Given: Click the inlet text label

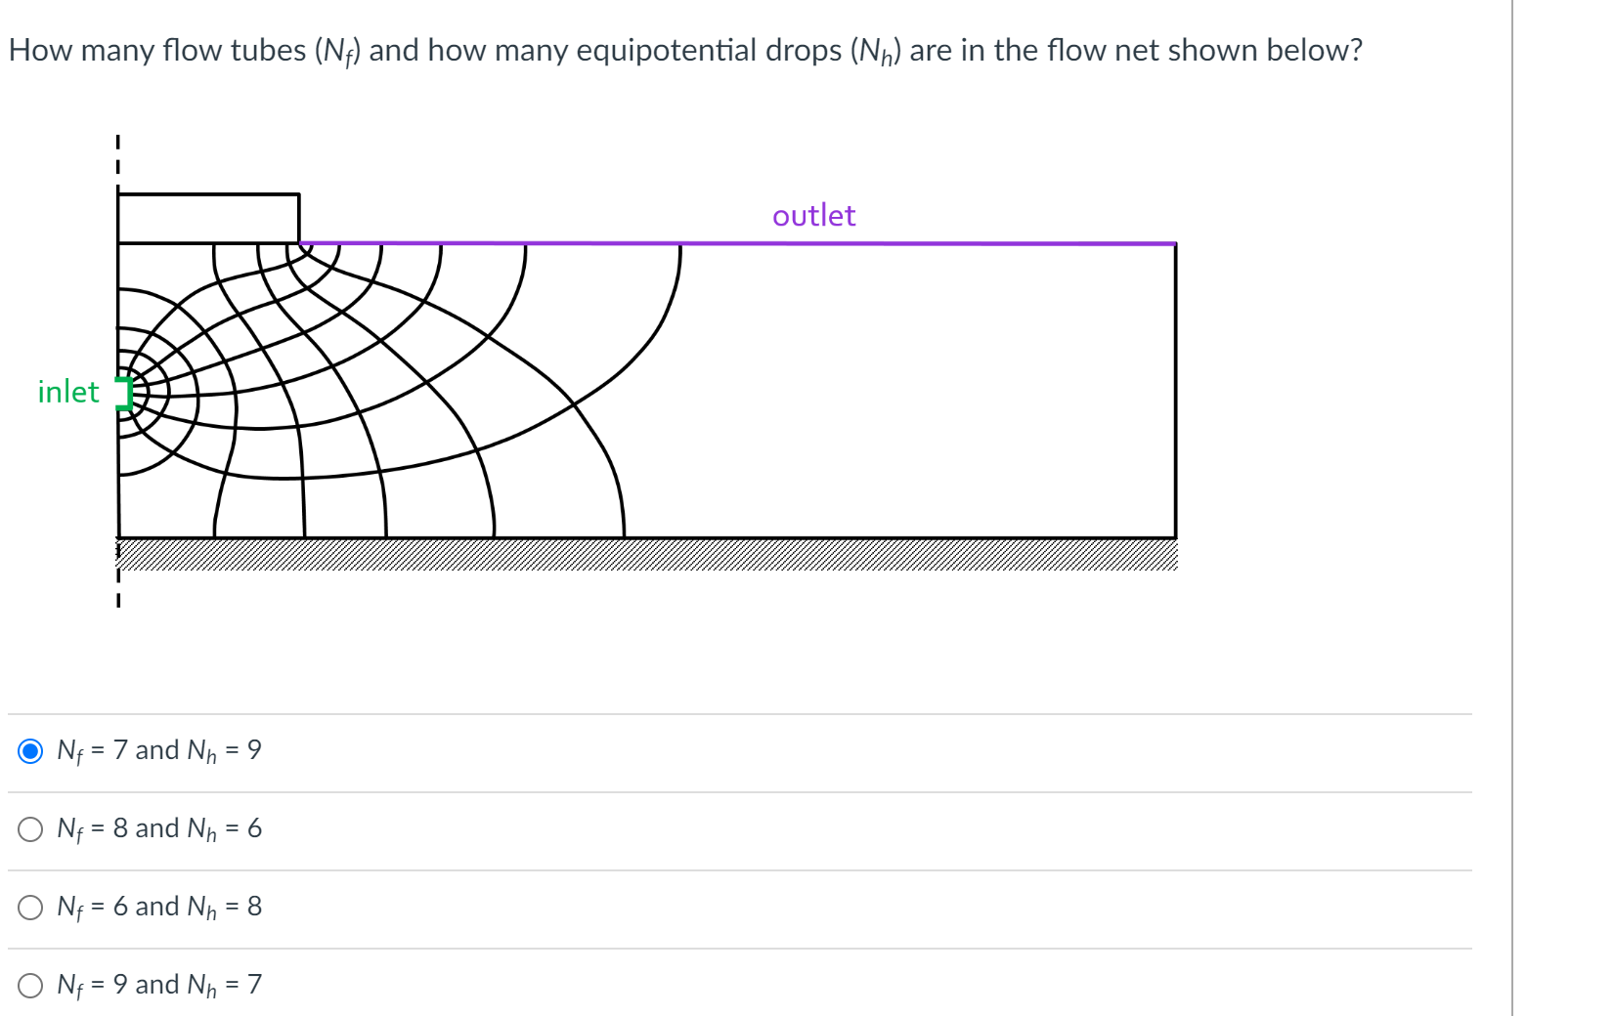Looking at the screenshot, I should coord(66,392).
